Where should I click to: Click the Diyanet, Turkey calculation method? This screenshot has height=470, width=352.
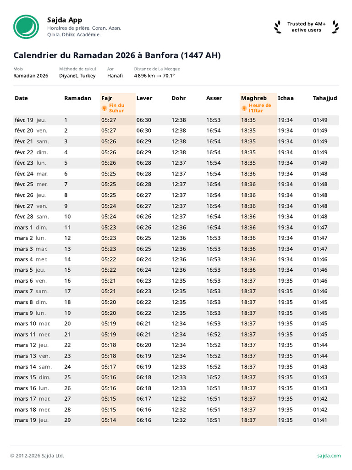click(x=77, y=76)
